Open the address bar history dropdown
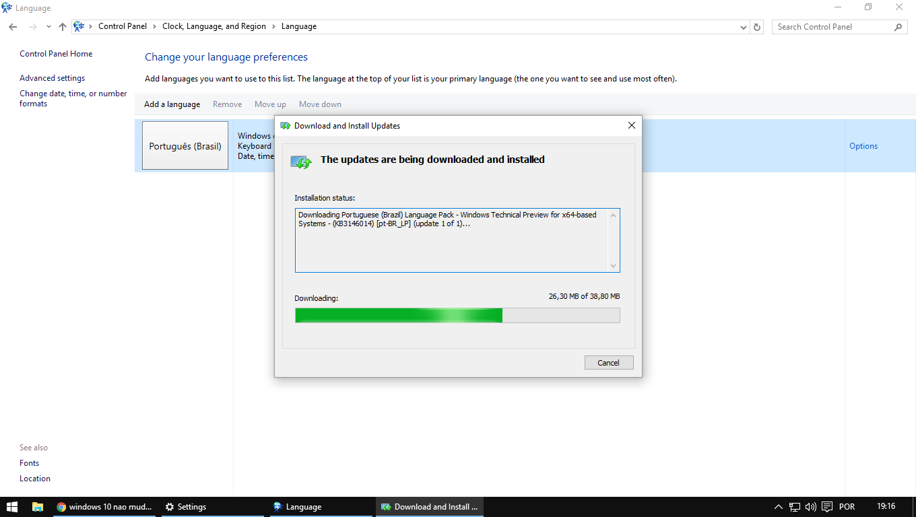 click(744, 27)
